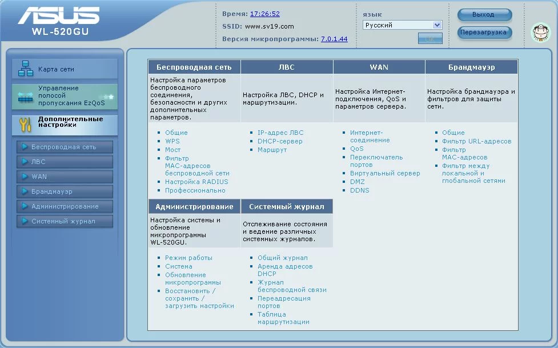This screenshot has width=558, height=348.
Task: Open the firmware version 7.0.1.44 link
Action: [334, 39]
